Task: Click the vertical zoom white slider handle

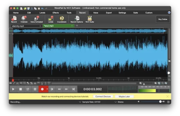Action: pos(169,73)
